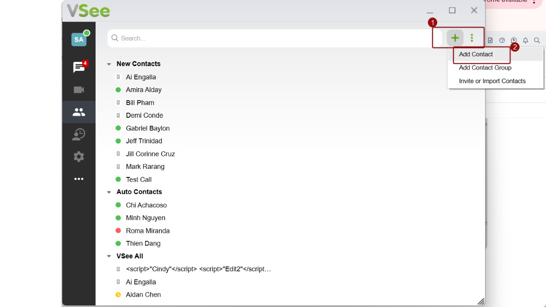Choose Add Contact Group menu entry
Image resolution: width=546 pixels, height=307 pixels.
[x=485, y=67]
